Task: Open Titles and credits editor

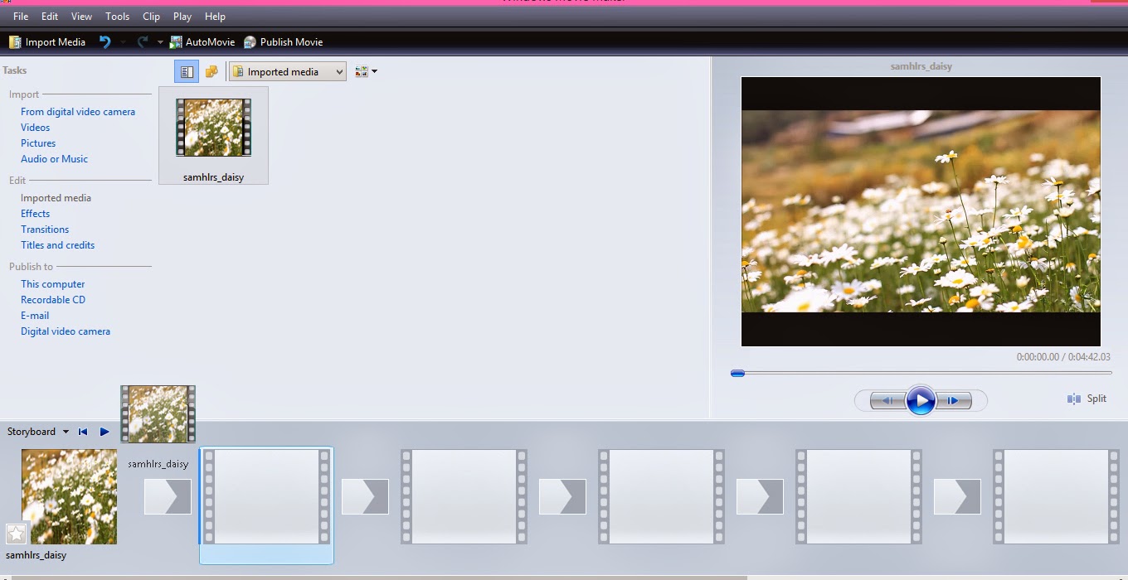Action: tap(57, 244)
